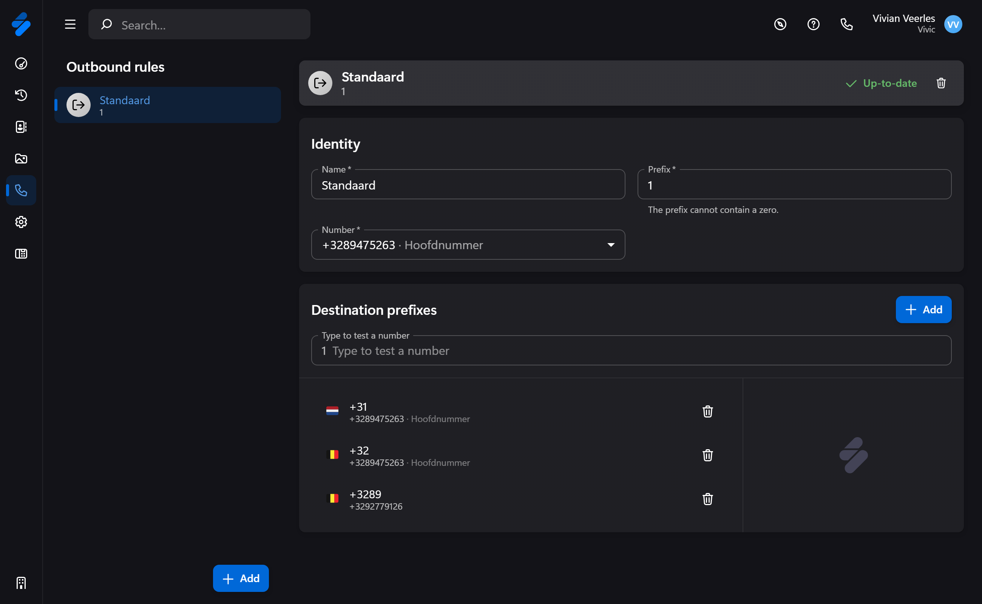The width and height of the screenshot is (982, 604).
Task: Select Standaard rule in Outbound rules list
Action: pos(167,105)
